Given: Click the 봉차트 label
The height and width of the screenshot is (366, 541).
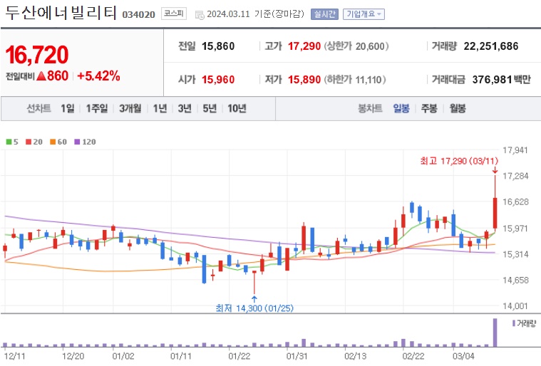Looking at the screenshot, I should click(370, 108).
